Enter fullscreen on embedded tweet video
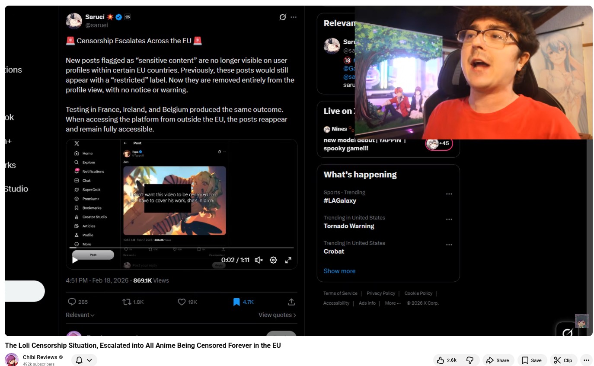The width and height of the screenshot is (594, 366). (288, 260)
